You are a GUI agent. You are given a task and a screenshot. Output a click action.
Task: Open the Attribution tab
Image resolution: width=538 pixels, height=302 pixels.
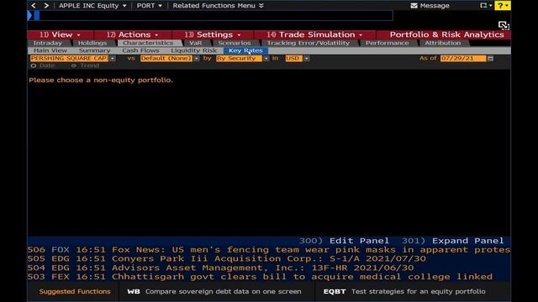tap(443, 43)
